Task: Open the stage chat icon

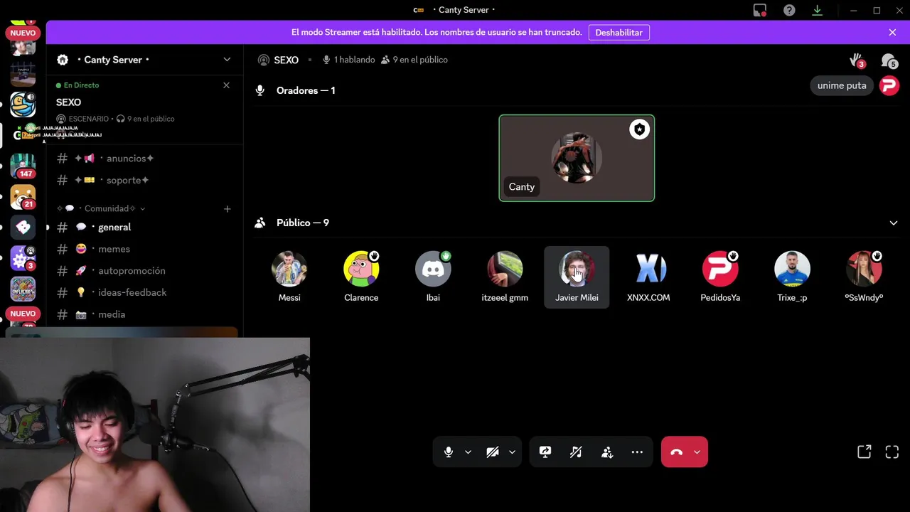Action: click(x=889, y=61)
